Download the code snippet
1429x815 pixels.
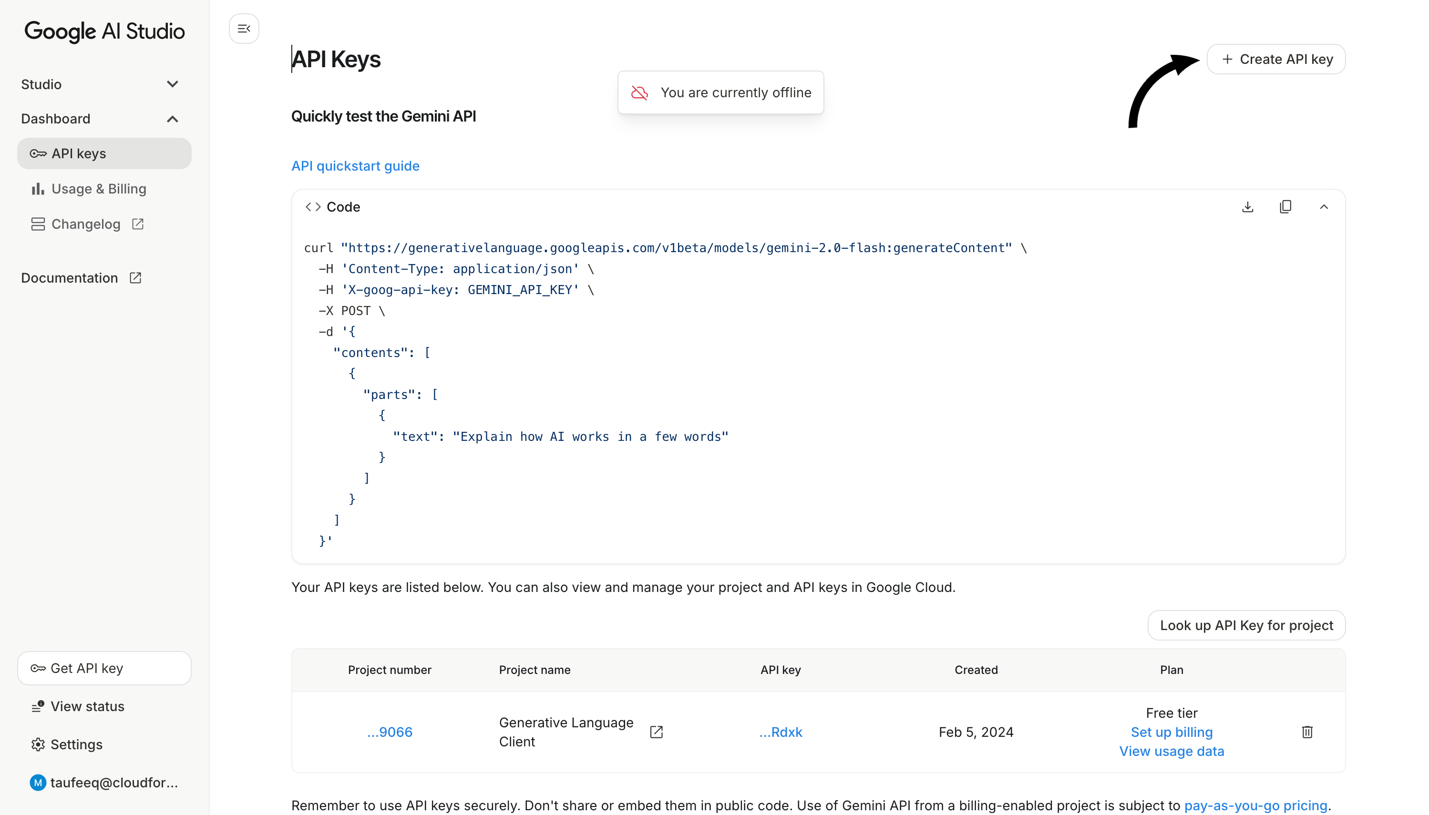point(1248,207)
